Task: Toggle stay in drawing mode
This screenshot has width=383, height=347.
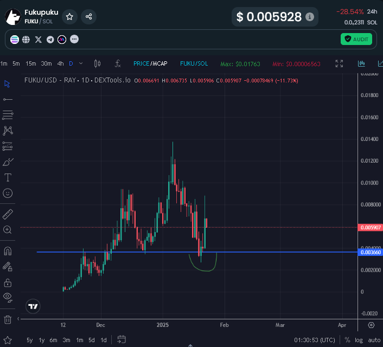Action: tap(8, 267)
